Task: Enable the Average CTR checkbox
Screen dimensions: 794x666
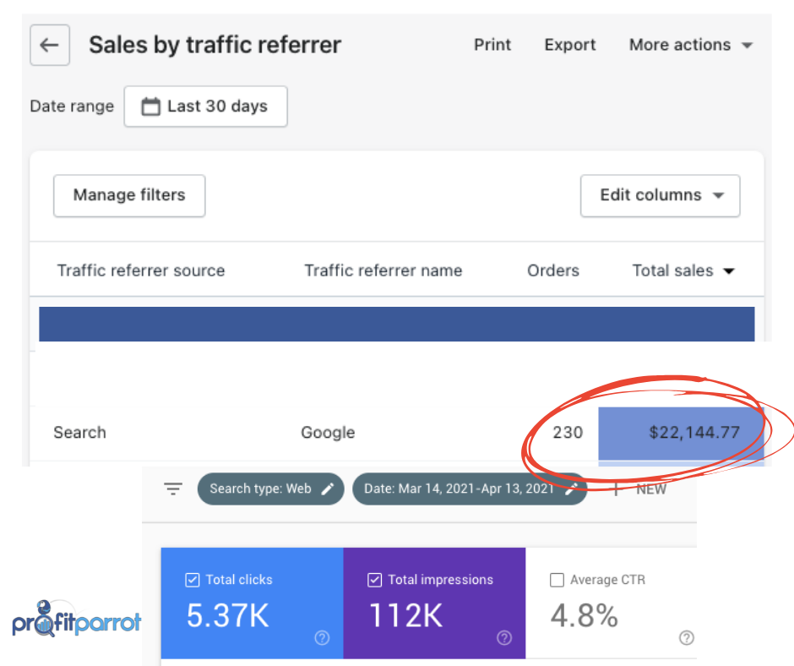Action: coord(557,580)
